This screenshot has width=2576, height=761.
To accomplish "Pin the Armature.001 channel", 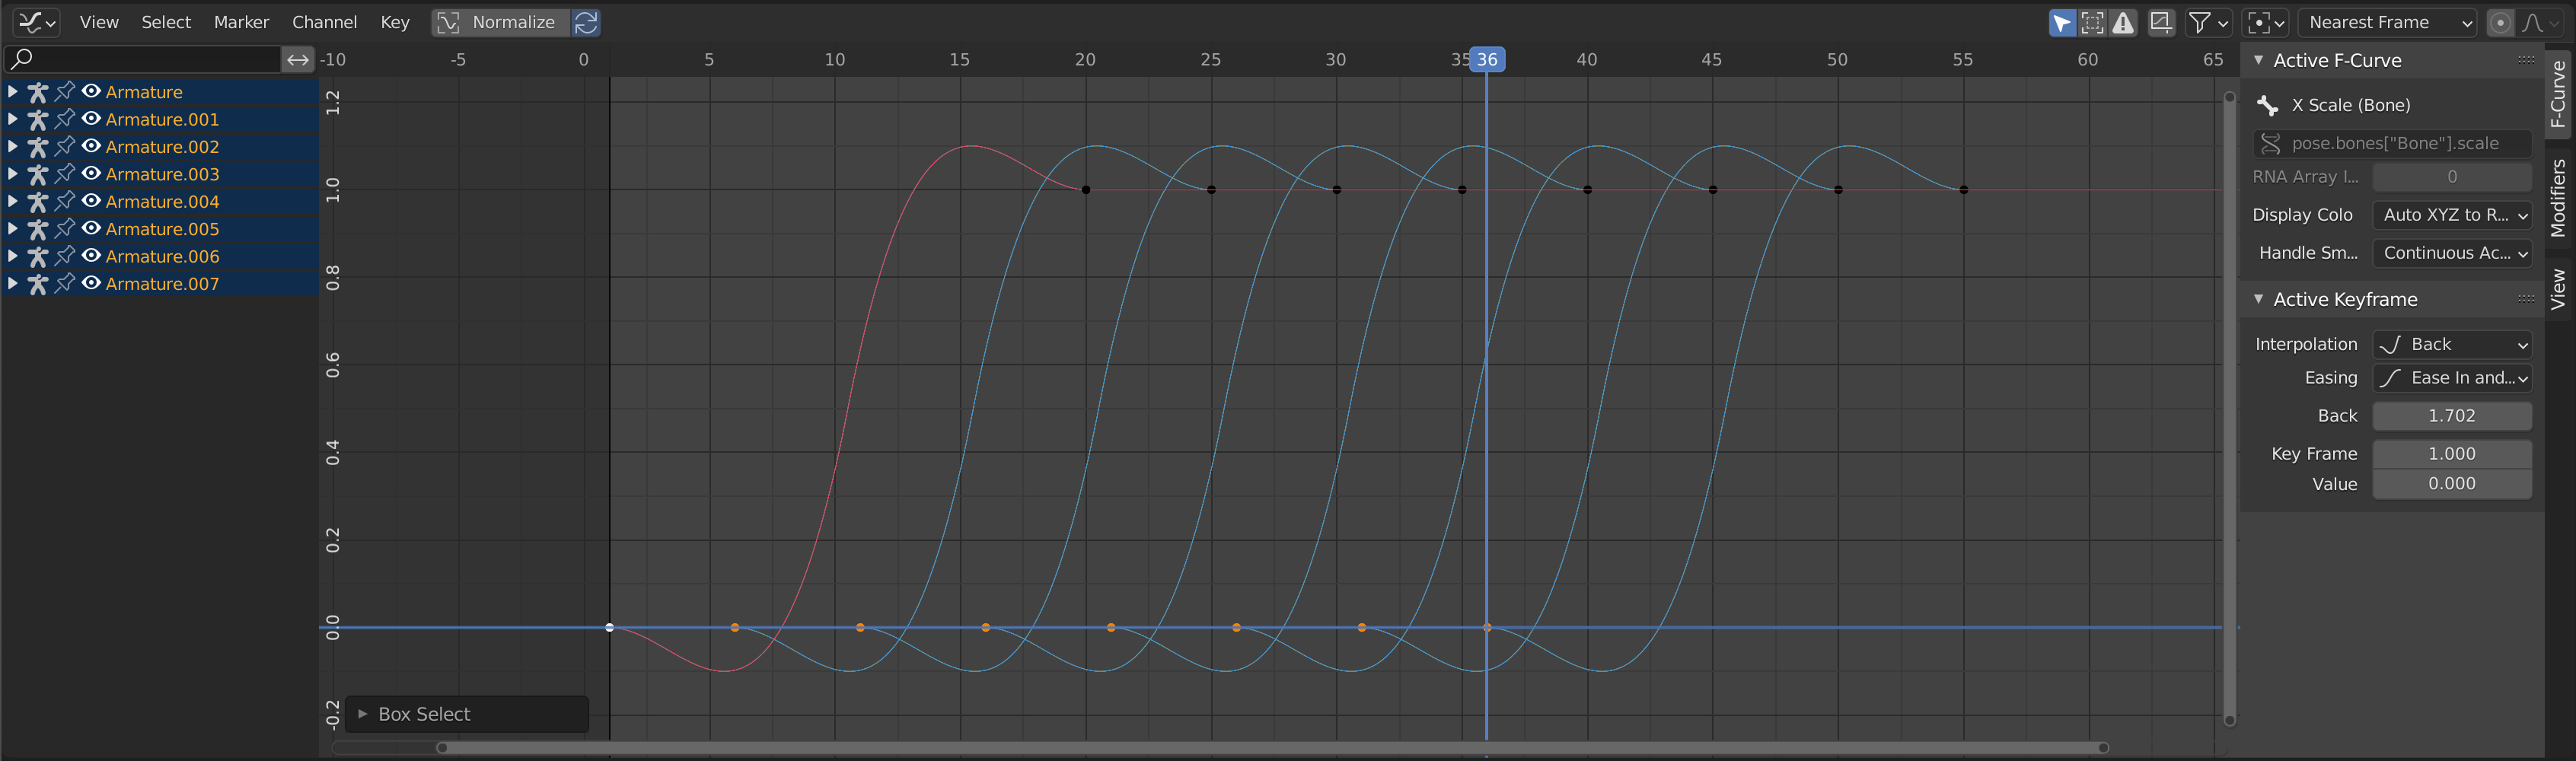I will click(x=65, y=119).
